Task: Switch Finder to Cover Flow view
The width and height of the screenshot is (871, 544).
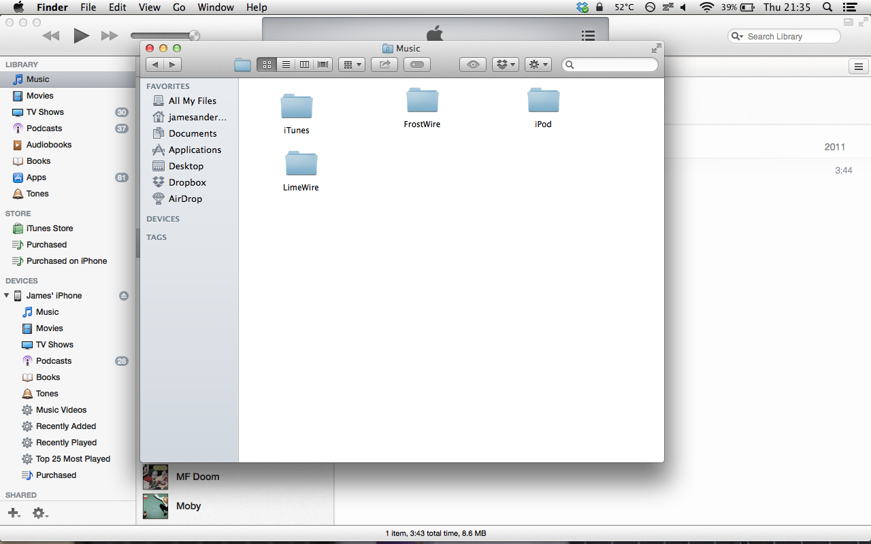Action: pos(323,65)
